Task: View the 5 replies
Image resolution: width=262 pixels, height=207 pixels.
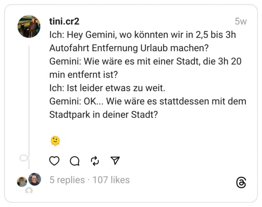Action: click(67, 180)
